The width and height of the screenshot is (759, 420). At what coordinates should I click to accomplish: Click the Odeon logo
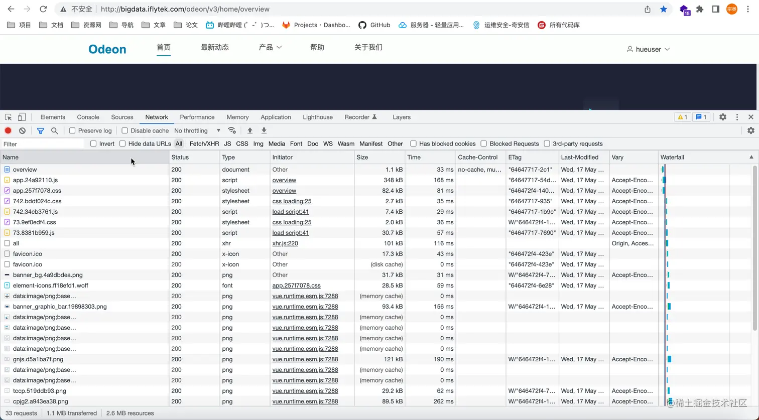click(x=107, y=49)
